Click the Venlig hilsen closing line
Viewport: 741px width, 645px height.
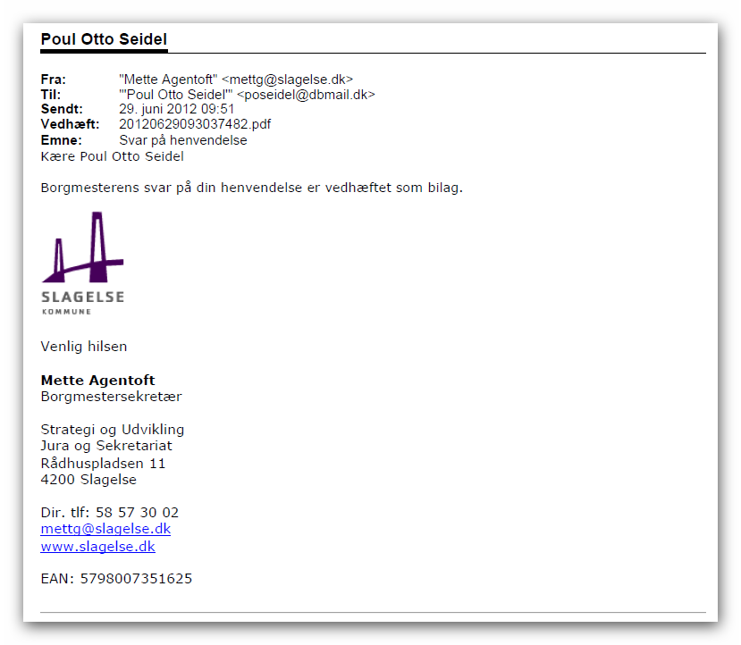tap(84, 347)
